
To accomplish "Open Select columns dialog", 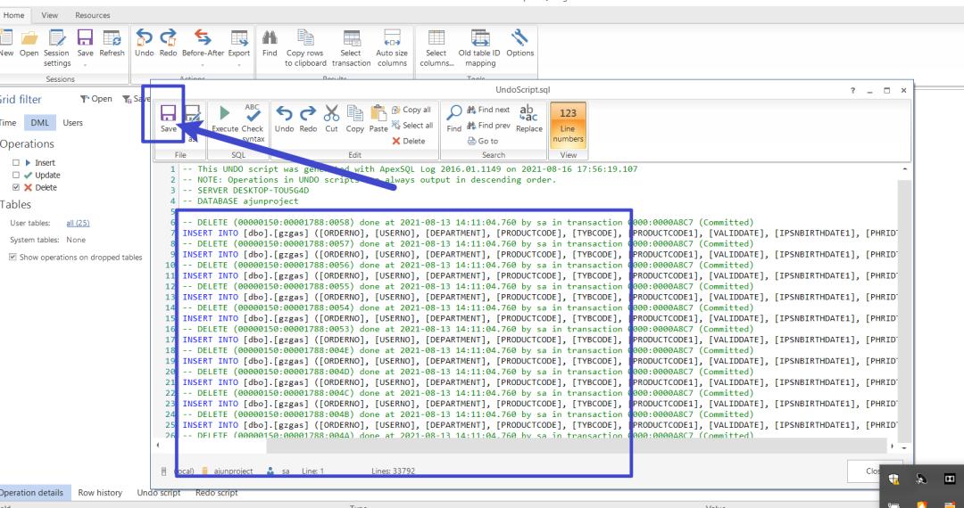I will click(x=436, y=48).
